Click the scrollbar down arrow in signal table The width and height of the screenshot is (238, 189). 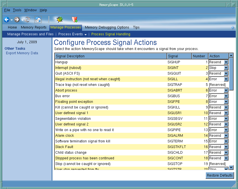(x=231, y=168)
